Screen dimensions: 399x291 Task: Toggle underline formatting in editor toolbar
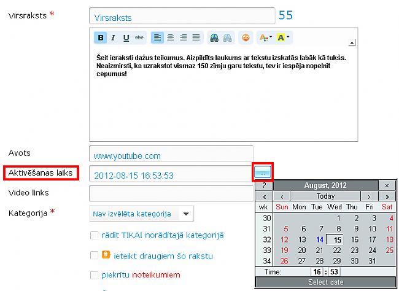[x=126, y=37]
